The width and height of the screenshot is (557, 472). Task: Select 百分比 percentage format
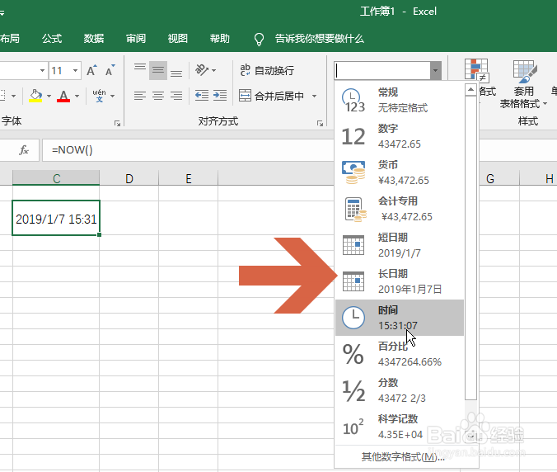tap(400, 354)
